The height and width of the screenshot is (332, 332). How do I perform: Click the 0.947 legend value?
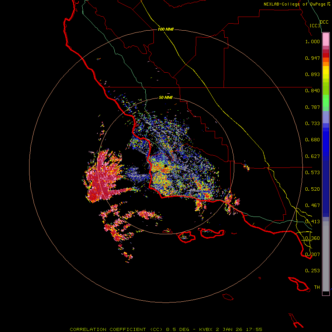pyautogui.click(x=312, y=58)
